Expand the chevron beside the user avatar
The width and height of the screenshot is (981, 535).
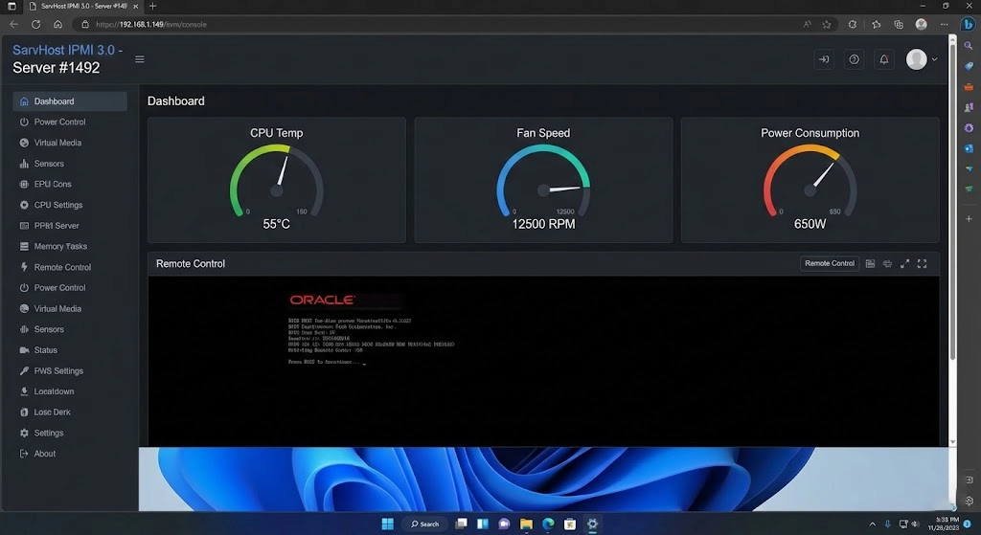click(x=935, y=59)
